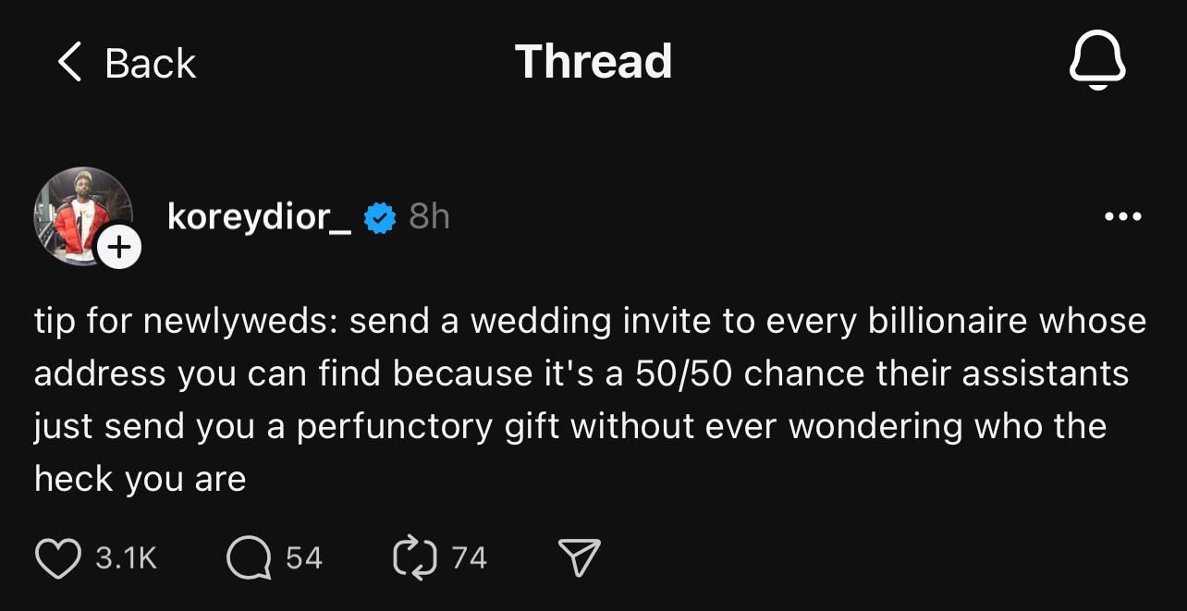Click the Thread header title
Screen dimensions: 1187x611
click(593, 62)
